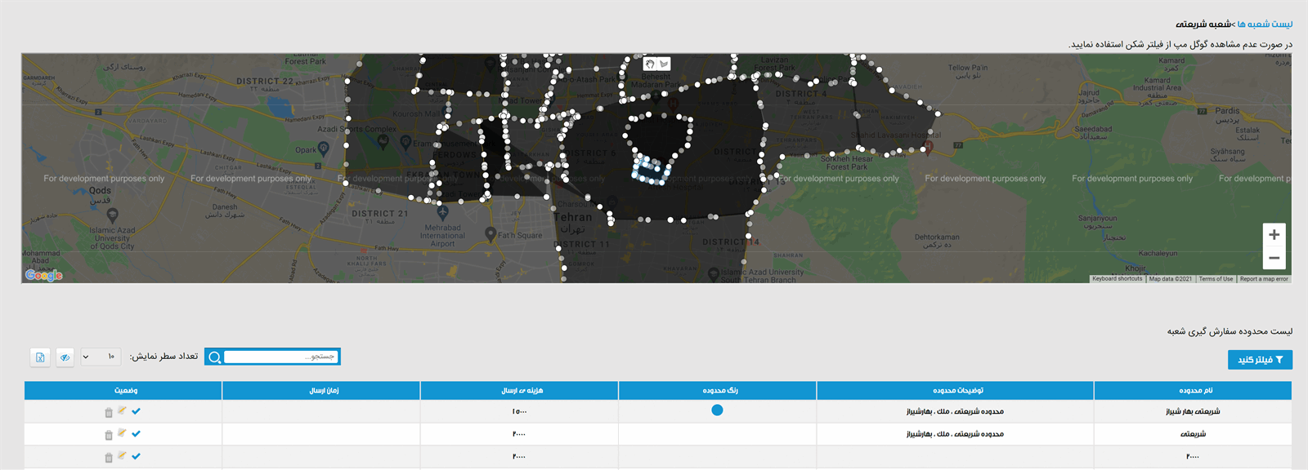Zoom out on the map

1274,258
